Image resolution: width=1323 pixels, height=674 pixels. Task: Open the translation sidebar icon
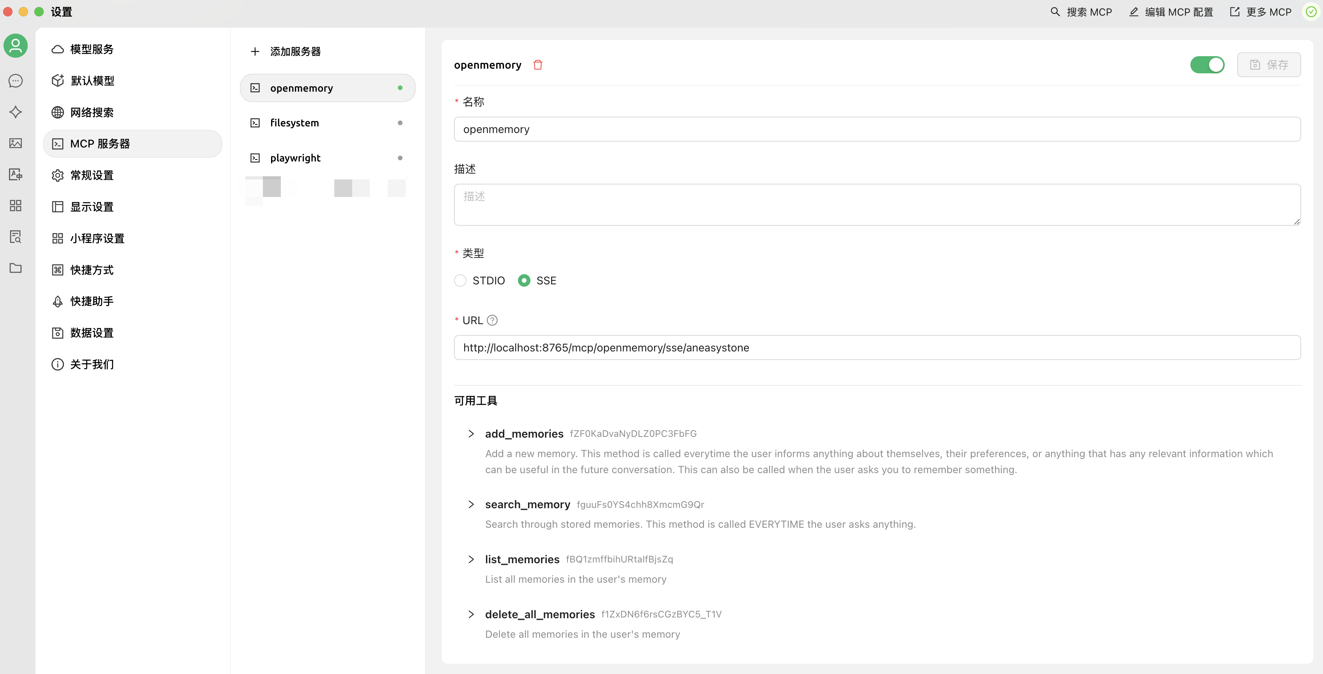[16, 175]
